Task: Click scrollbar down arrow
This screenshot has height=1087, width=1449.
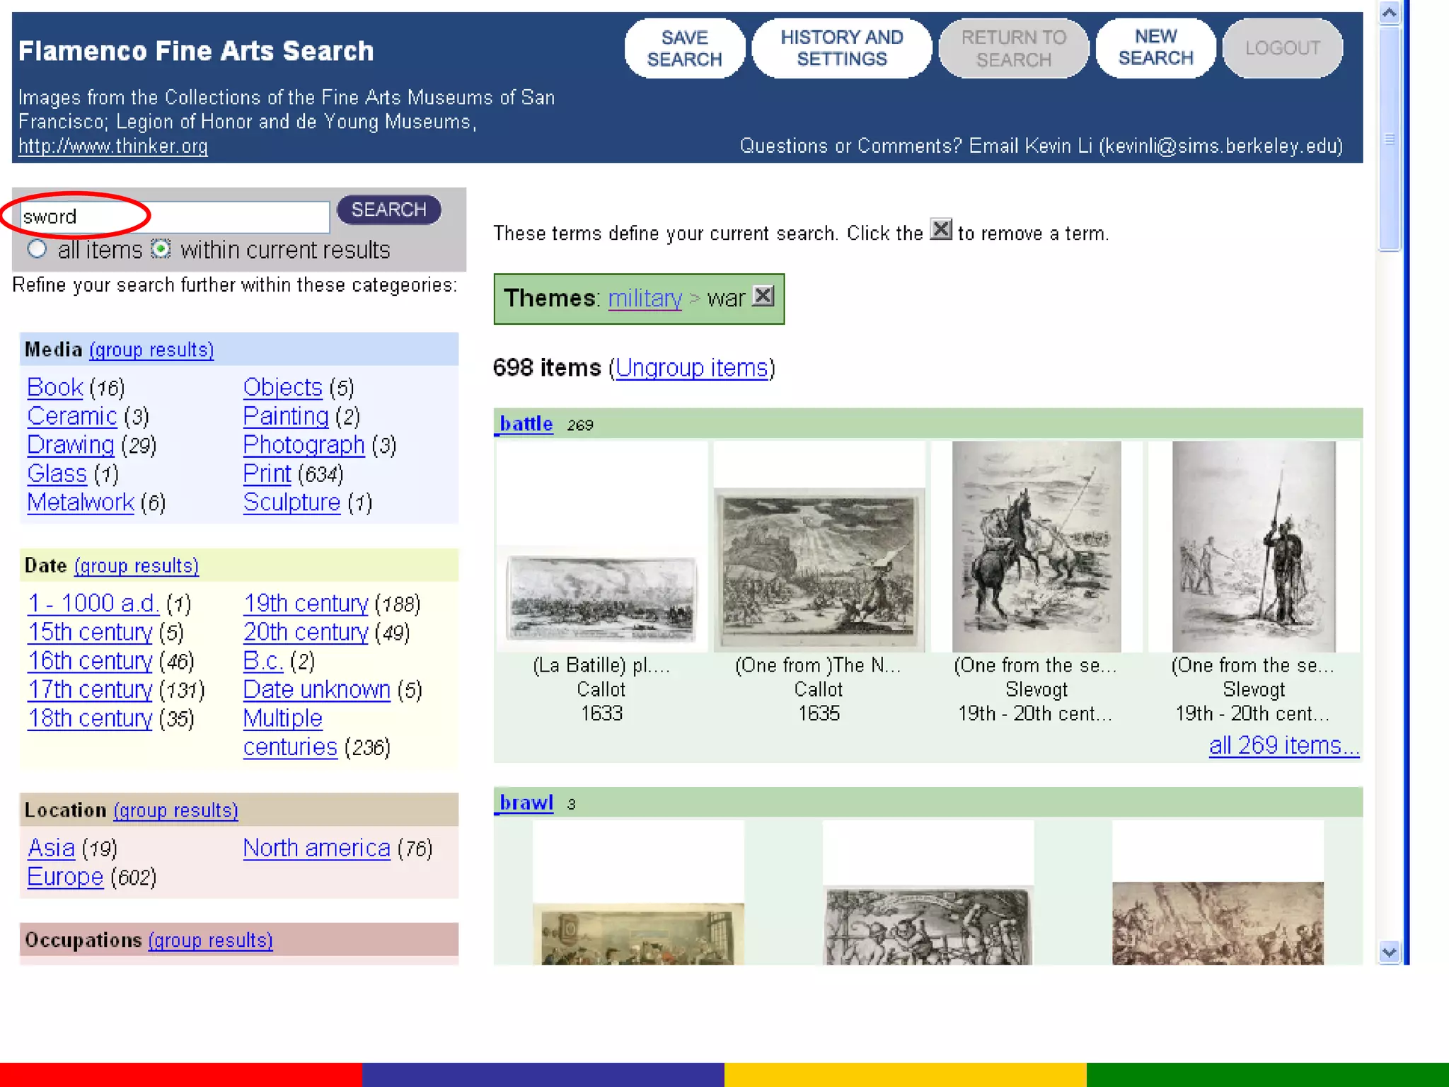Action: 1389,953
